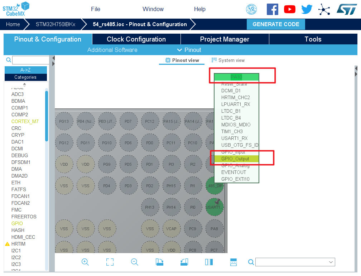Click the ST Twitter bird icon
Viewport: 361px width, 276px height.
click(307, 9)
